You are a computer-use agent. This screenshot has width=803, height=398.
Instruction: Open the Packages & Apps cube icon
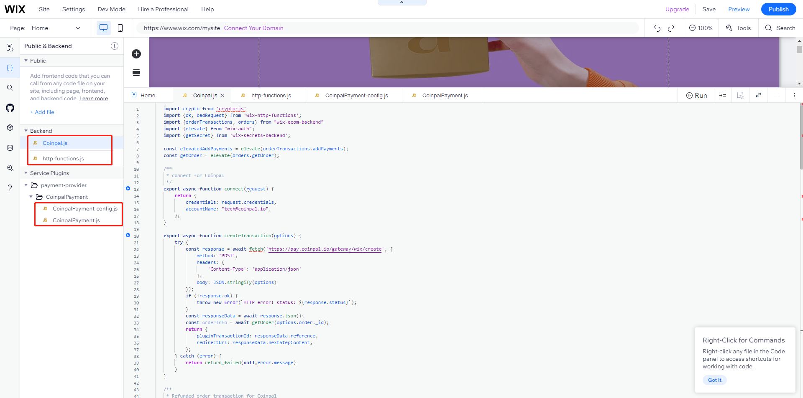pyautogui.click(x=10, y=128)
